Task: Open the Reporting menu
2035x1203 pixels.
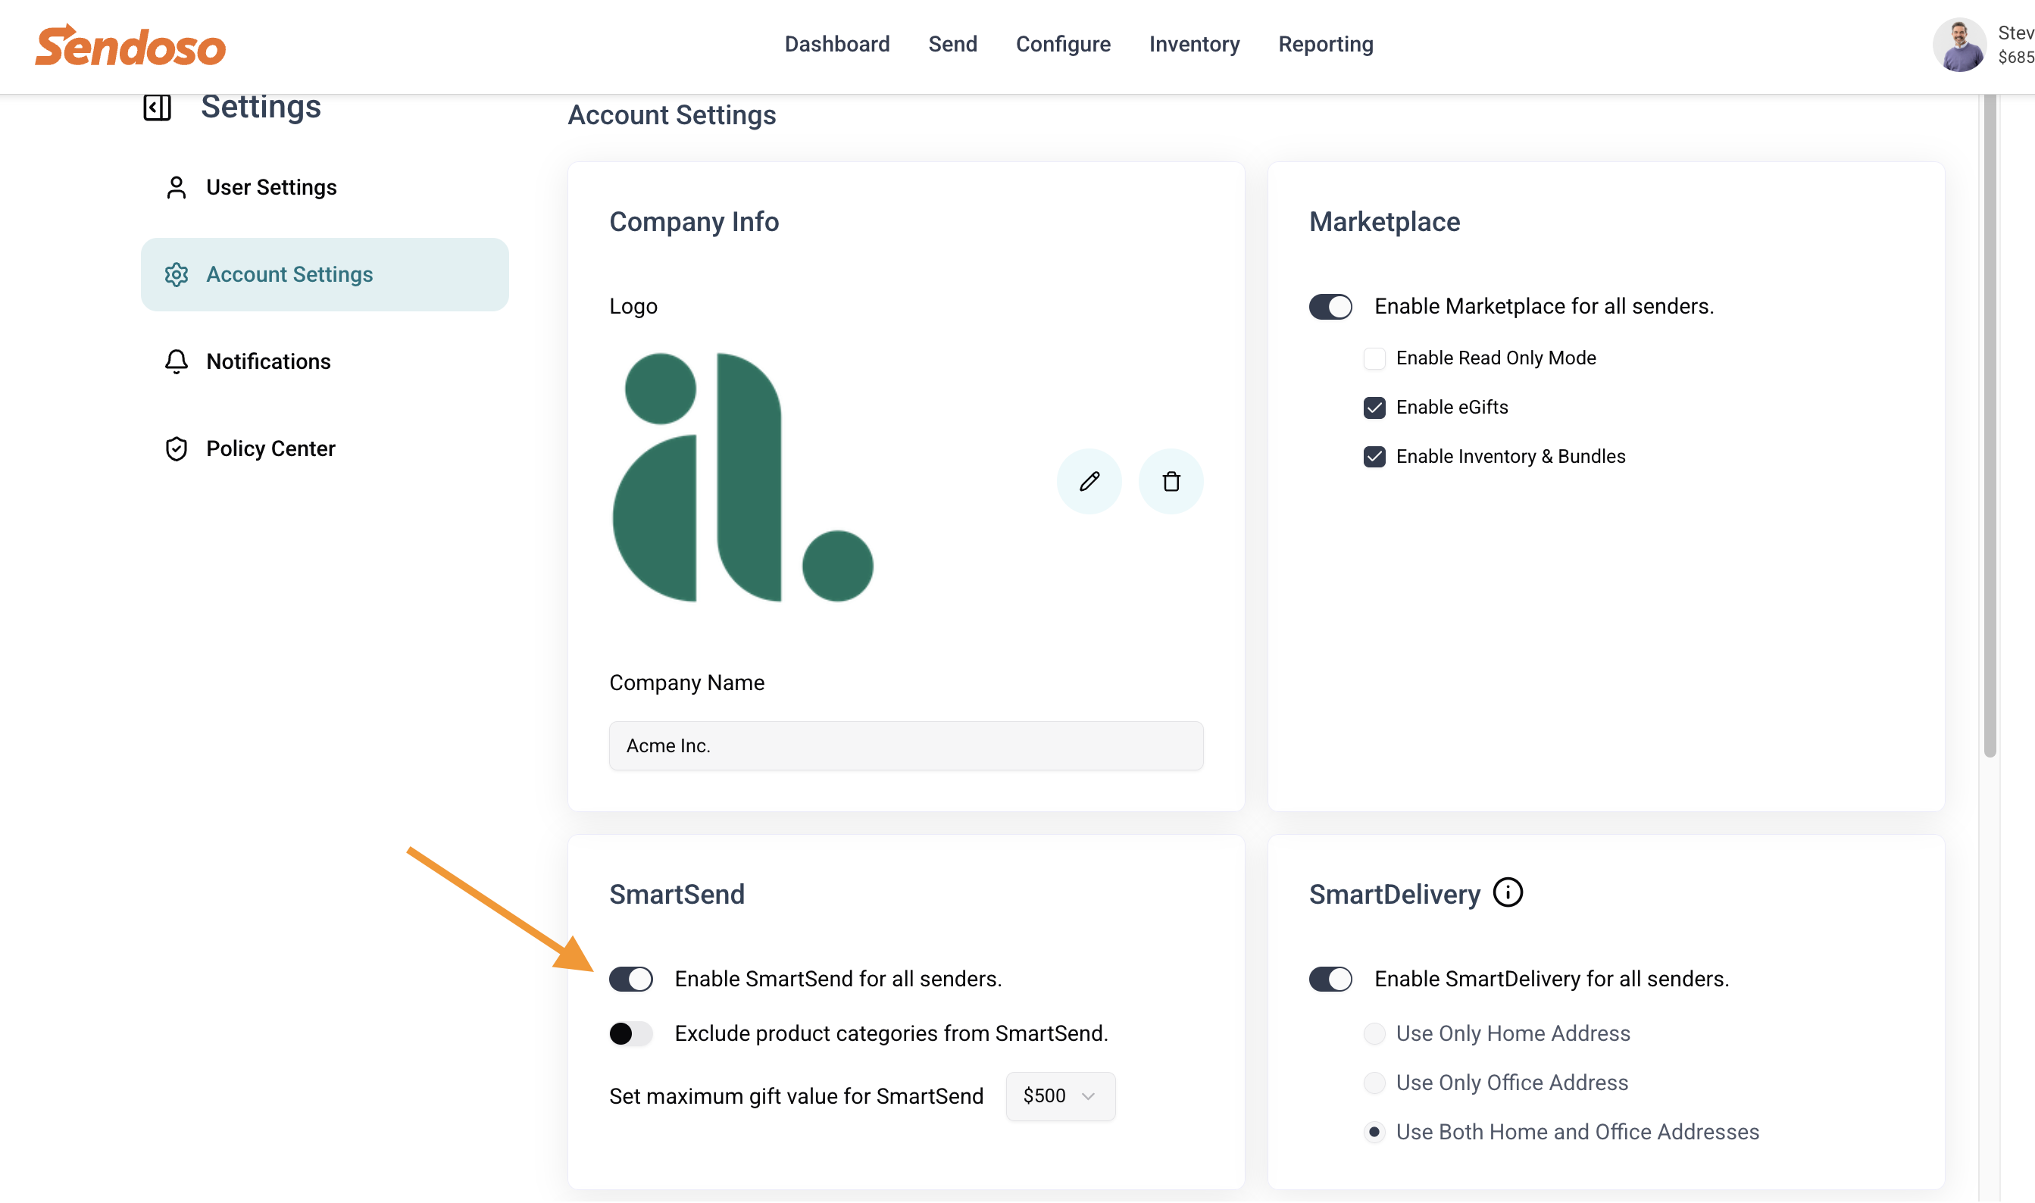Action: click(x=1326, y=44)
